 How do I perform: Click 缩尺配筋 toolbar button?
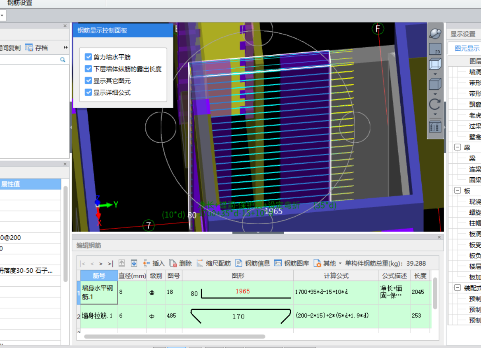click(214, 263)
